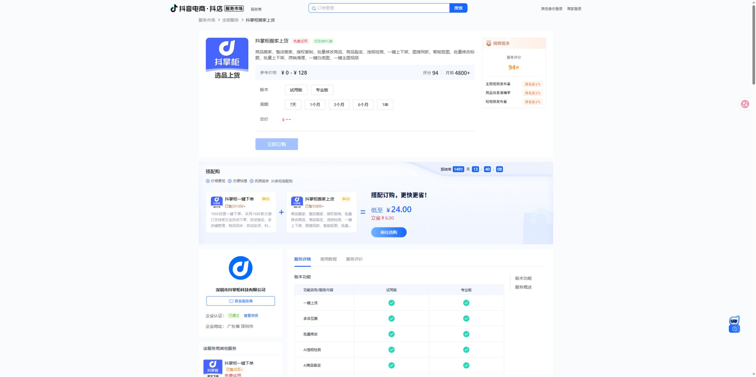Screen dimensions: 756x377
Task: Click the page vertical scrollbar
Action: point(753,44)
